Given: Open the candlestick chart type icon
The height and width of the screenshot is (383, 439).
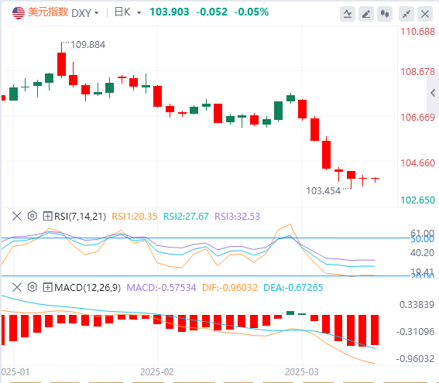Looking at the screenshot, I should coord(385,14).
